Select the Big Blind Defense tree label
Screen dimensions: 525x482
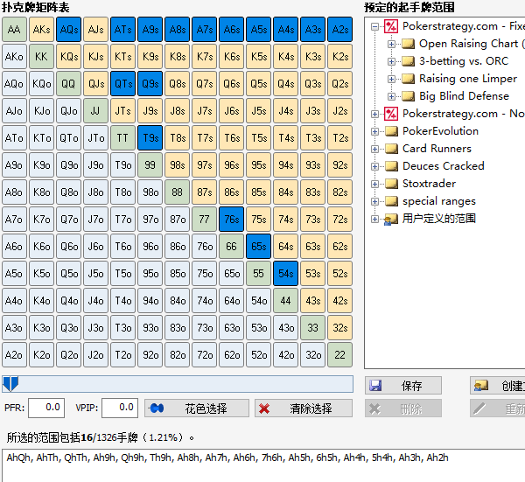point(464,96)
